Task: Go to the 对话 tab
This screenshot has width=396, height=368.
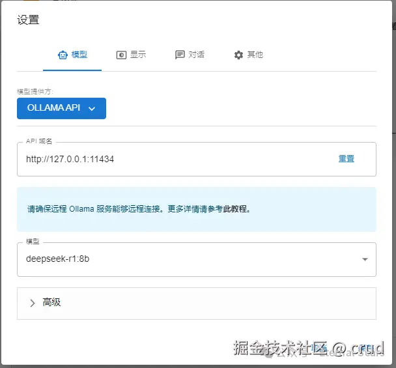Action: click(x=190, y=55)
